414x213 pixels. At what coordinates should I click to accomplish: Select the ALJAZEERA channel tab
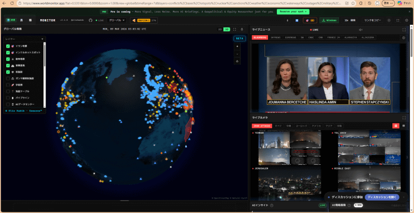click(367, 38)
